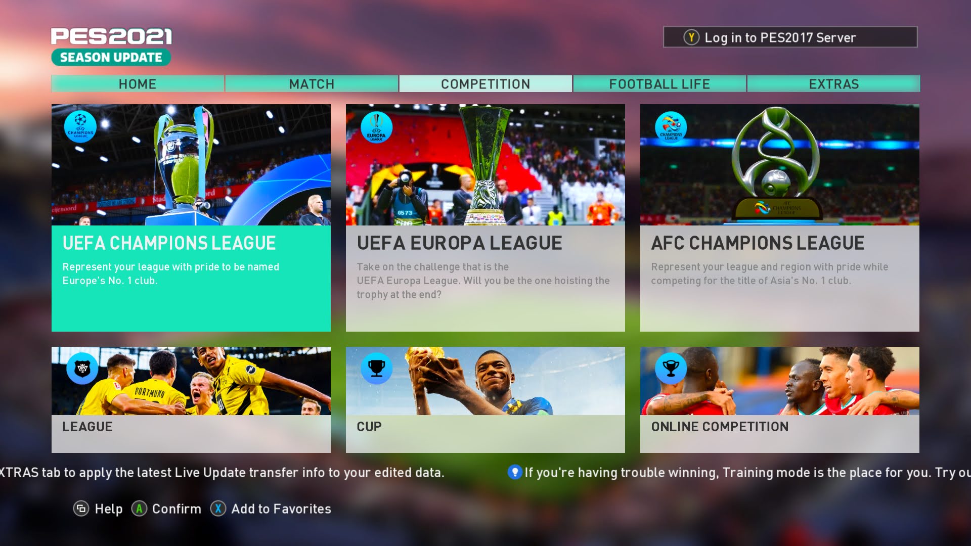Navigate to the MATCH tab

tap(311, 83)
